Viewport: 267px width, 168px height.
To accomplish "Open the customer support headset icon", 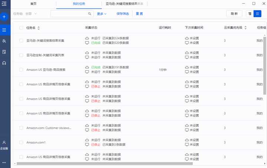I will tap(4, 63).
